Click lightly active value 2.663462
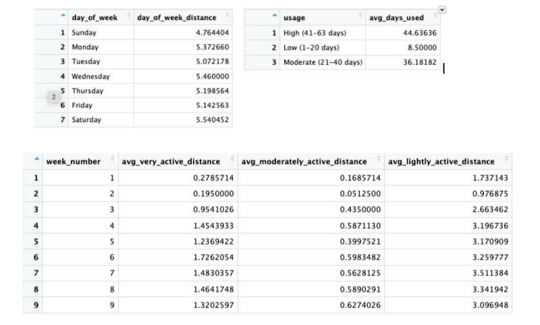 point(490,209)
